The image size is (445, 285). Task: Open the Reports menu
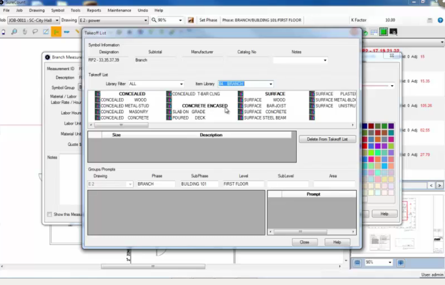coord(94,10)
